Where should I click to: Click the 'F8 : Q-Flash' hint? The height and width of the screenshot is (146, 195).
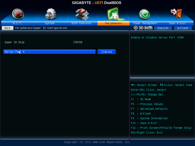pos(141,114)
